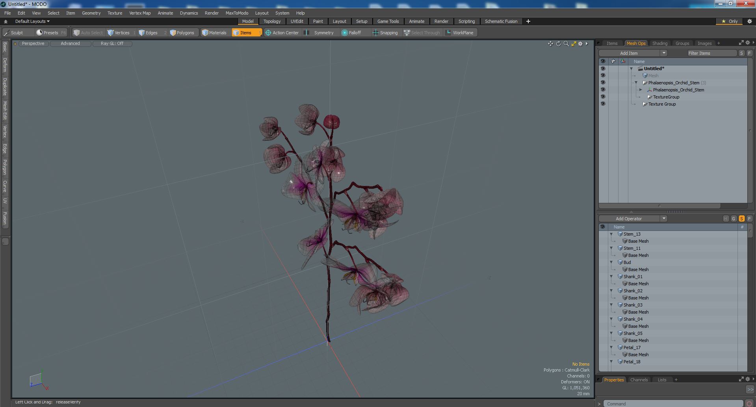Screen dimensions: 756x407
Task: Click the Game Tools tab
Action: (388, 21)
